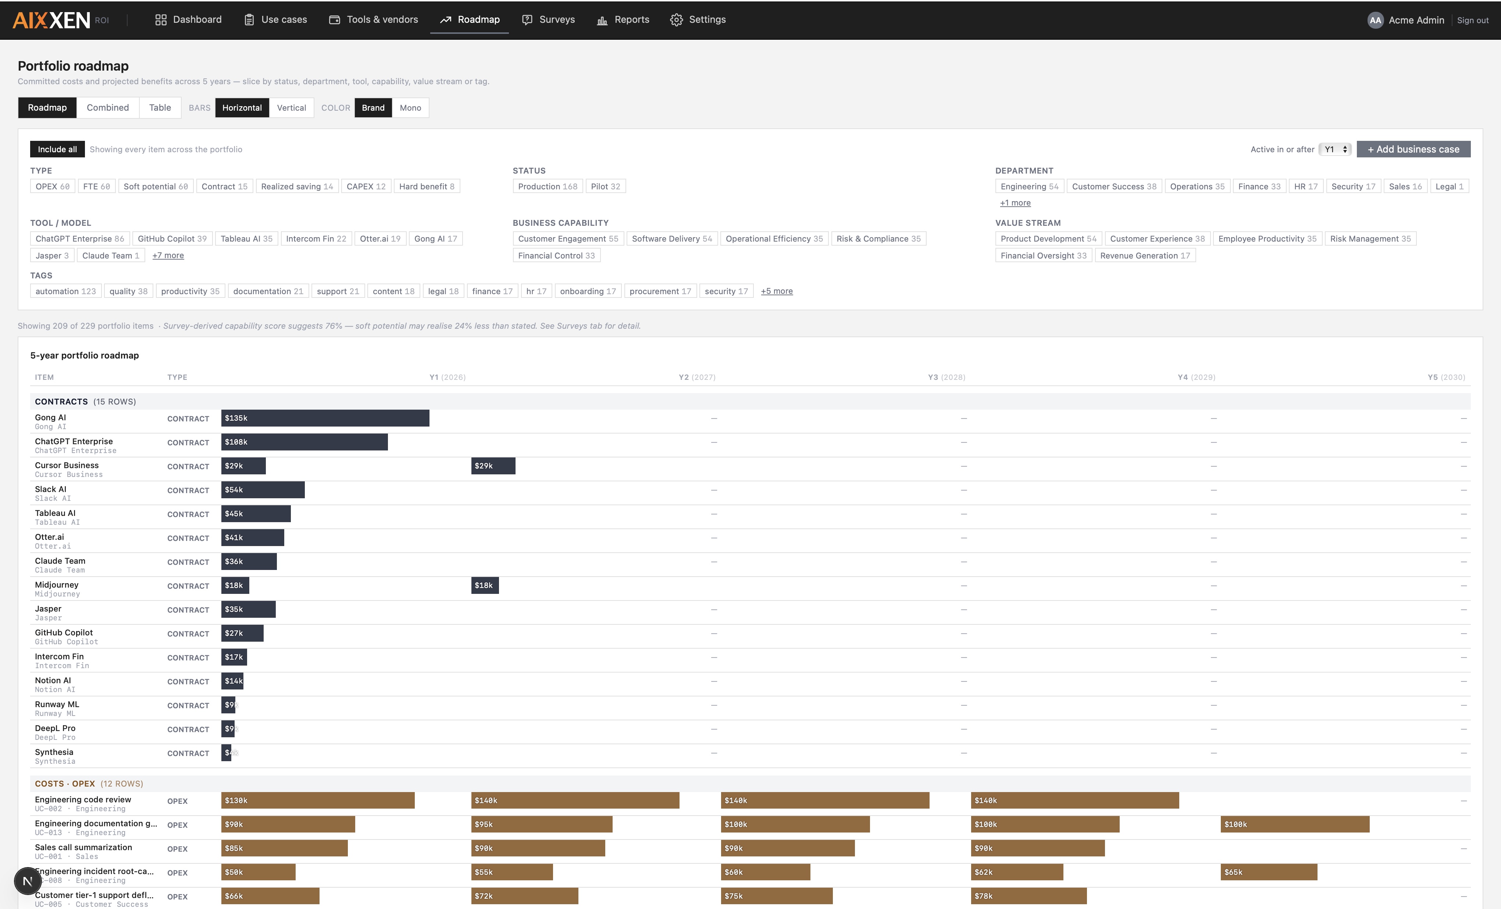The image size is (1501, 909).
Task: Toggle the OPEX type filter chip
Action: coord(52,186)
